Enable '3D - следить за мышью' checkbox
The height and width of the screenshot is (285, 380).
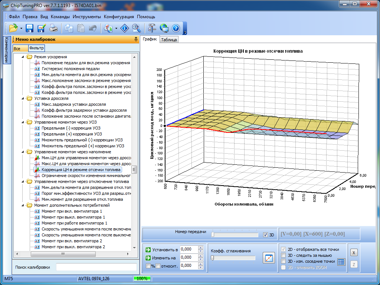284,255
